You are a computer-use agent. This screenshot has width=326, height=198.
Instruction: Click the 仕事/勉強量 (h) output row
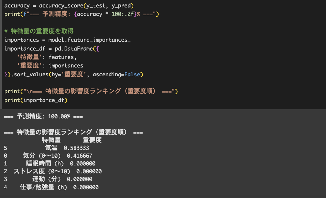51,187
